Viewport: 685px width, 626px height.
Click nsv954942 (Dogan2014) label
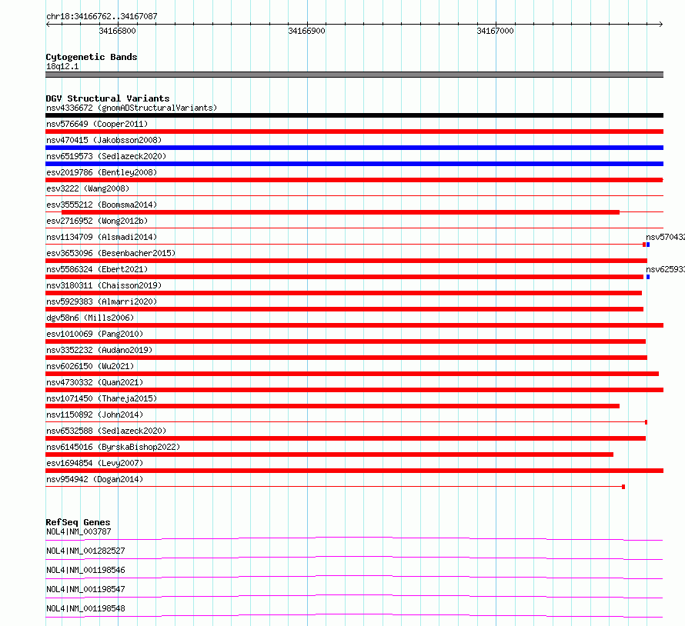95,479
